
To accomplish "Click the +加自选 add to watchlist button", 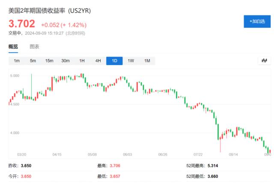I will click(x=257, y=21).
